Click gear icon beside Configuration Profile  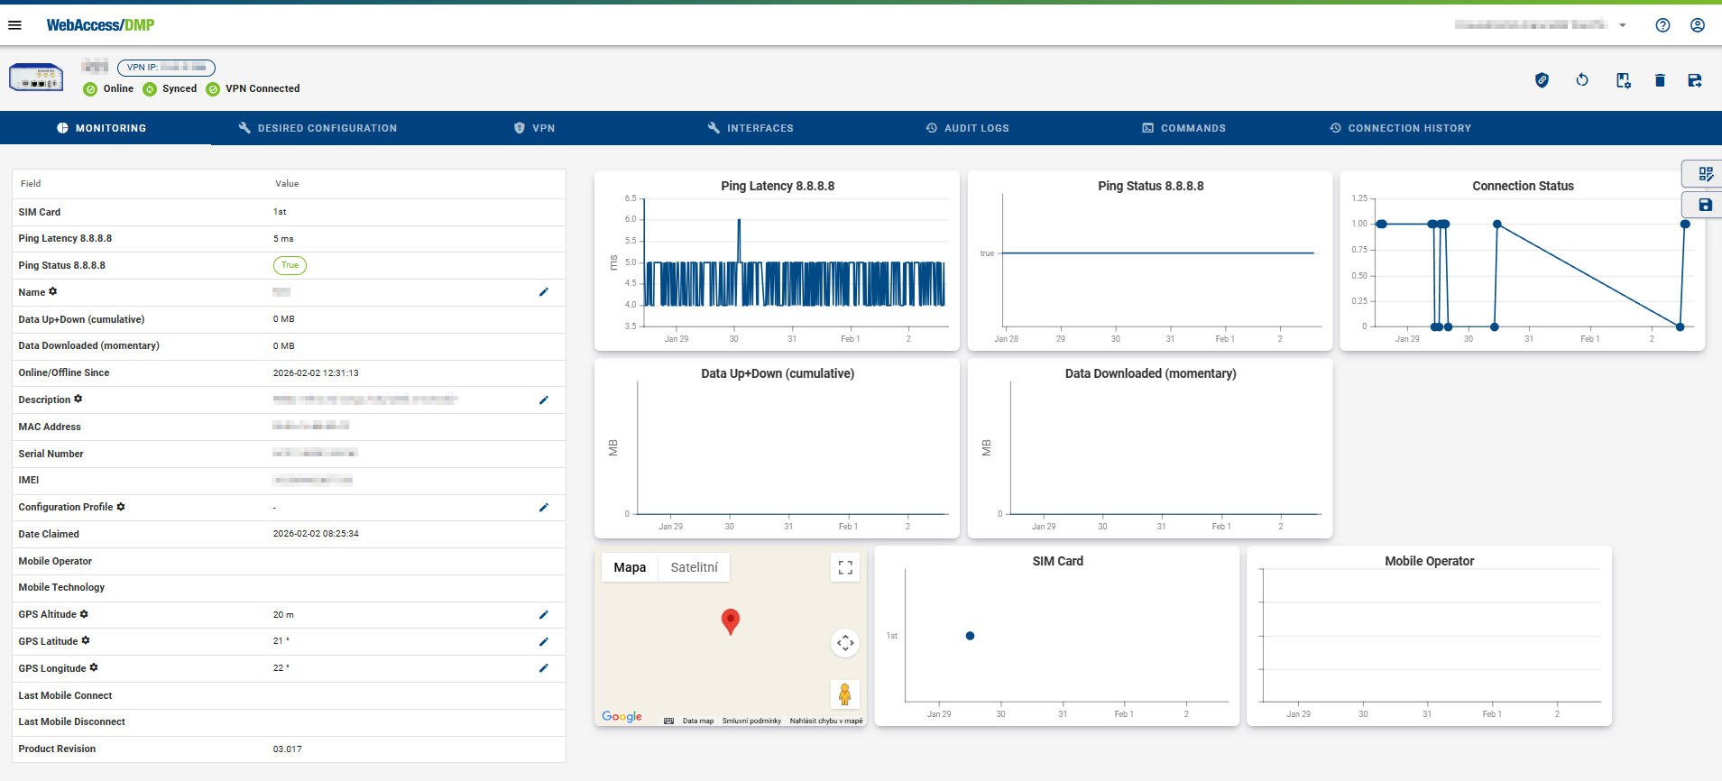point(121,507)
